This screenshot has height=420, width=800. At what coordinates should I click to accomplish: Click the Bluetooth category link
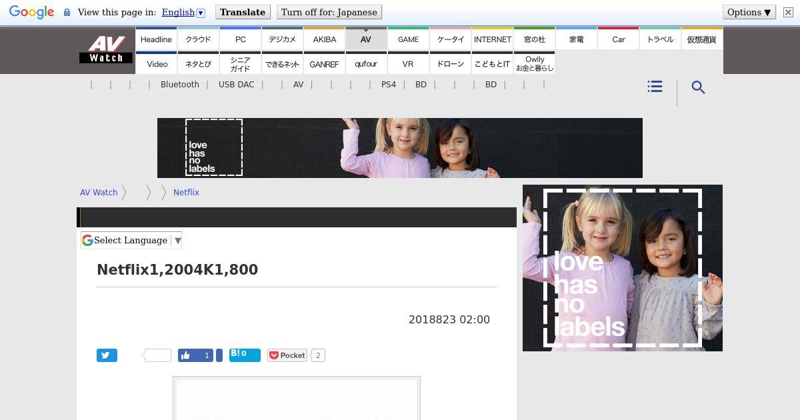pos(180,85)
